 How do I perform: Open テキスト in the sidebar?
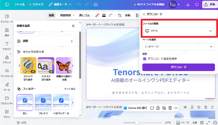click(x=7, y=46)
